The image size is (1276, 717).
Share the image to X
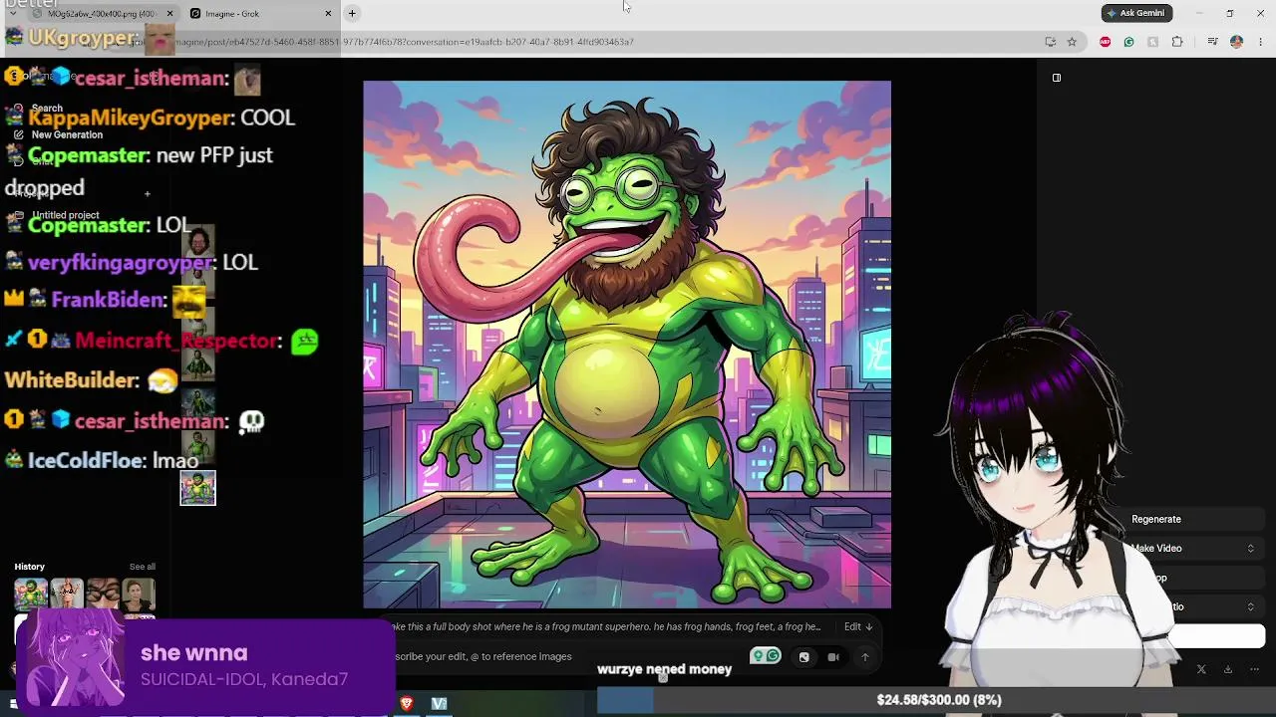[x=1201, y=669]
